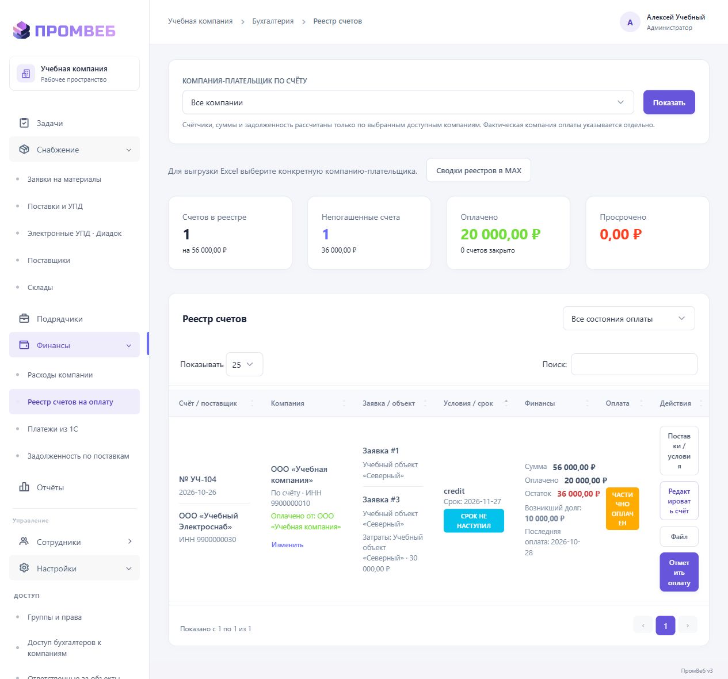Click the Изменить link
Viewport: 728px width, 679px height.
click(287, 545)
